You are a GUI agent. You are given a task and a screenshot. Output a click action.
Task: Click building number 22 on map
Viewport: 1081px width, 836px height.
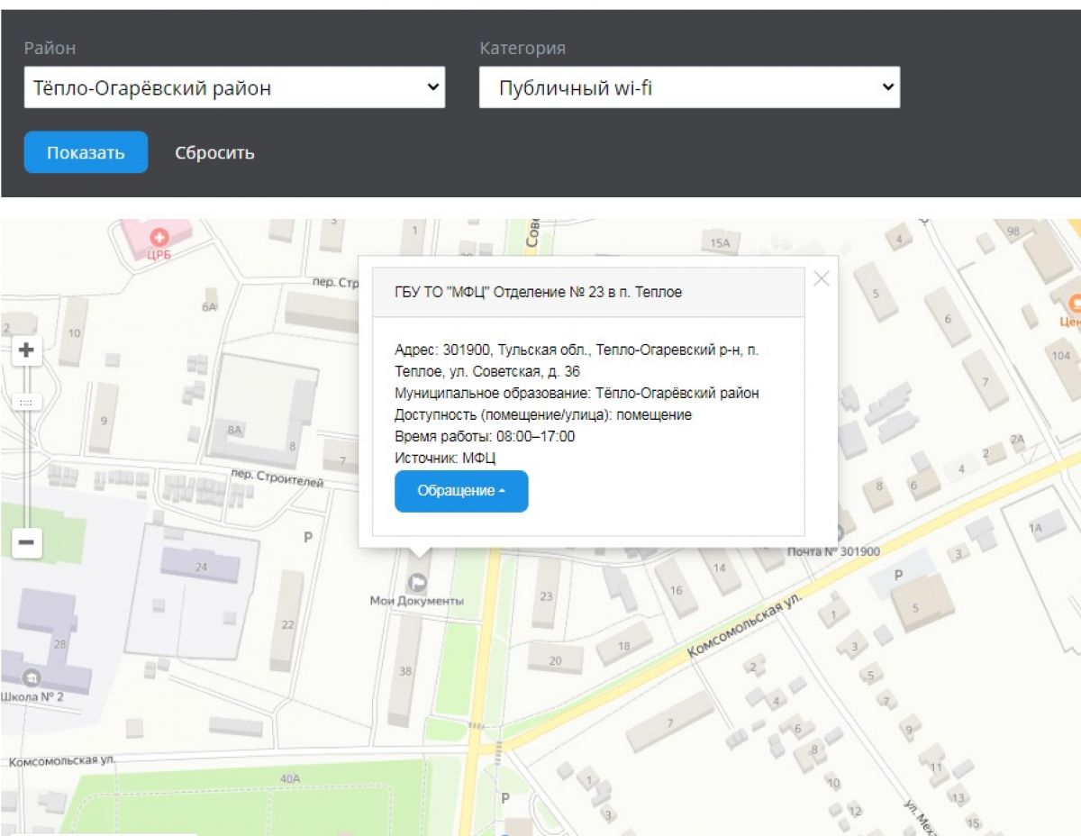click(287, 625)
